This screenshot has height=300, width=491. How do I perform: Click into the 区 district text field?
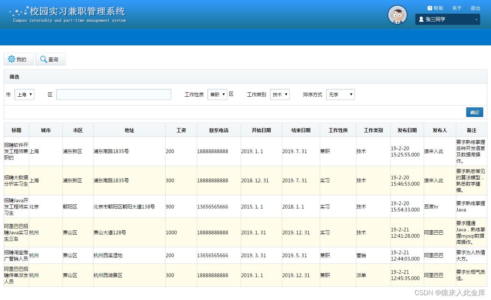pyautogui.click(x=114, y=94)
